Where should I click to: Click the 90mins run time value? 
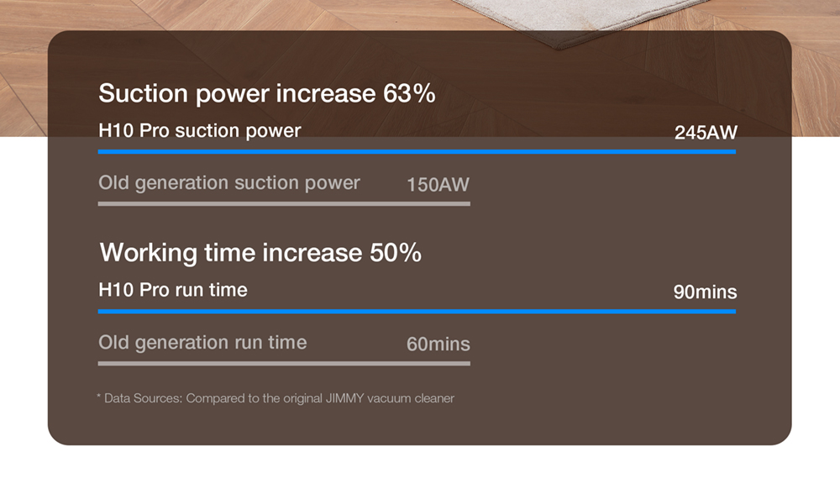click(x=705, y=292)
